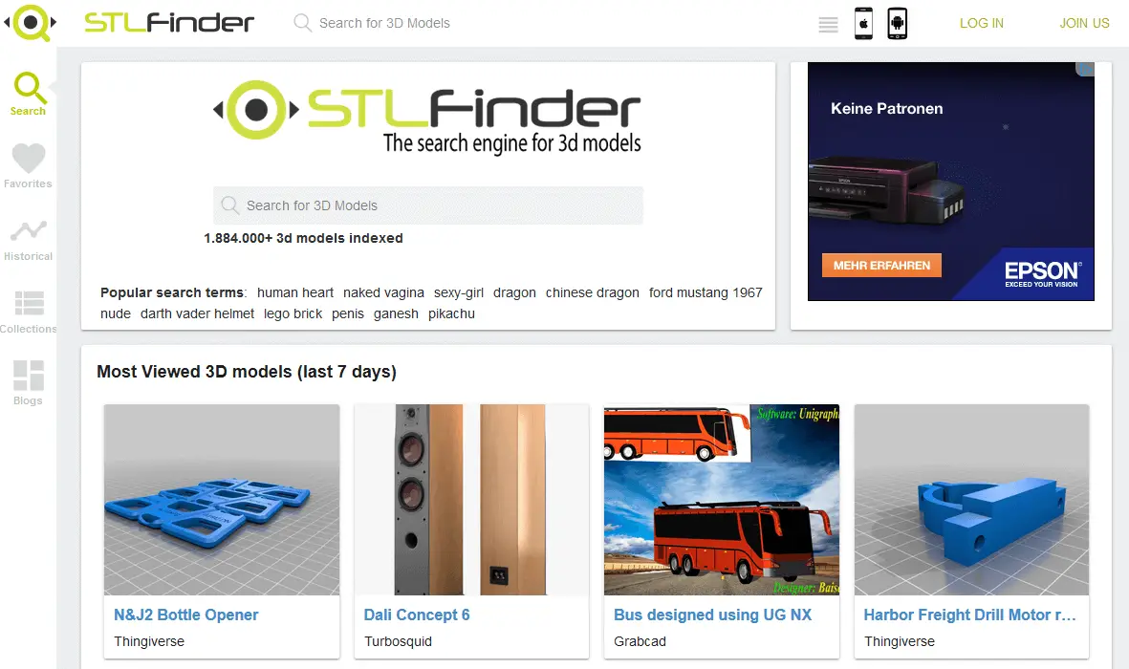1129x669 pixels.
Task: Click the Apple iOS app phone icon
Action: [863, 23]
